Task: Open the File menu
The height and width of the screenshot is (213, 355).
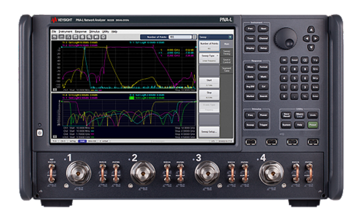Action: point(54,32)
